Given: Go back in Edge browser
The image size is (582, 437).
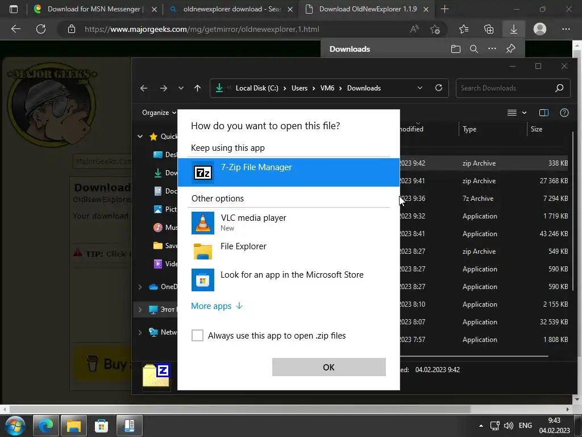Looking at the screenshot, I should [15, 29].
